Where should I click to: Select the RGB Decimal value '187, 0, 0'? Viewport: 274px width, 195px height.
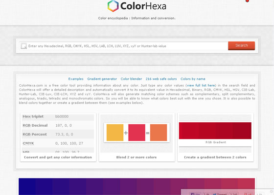click(x=64, y=125)
